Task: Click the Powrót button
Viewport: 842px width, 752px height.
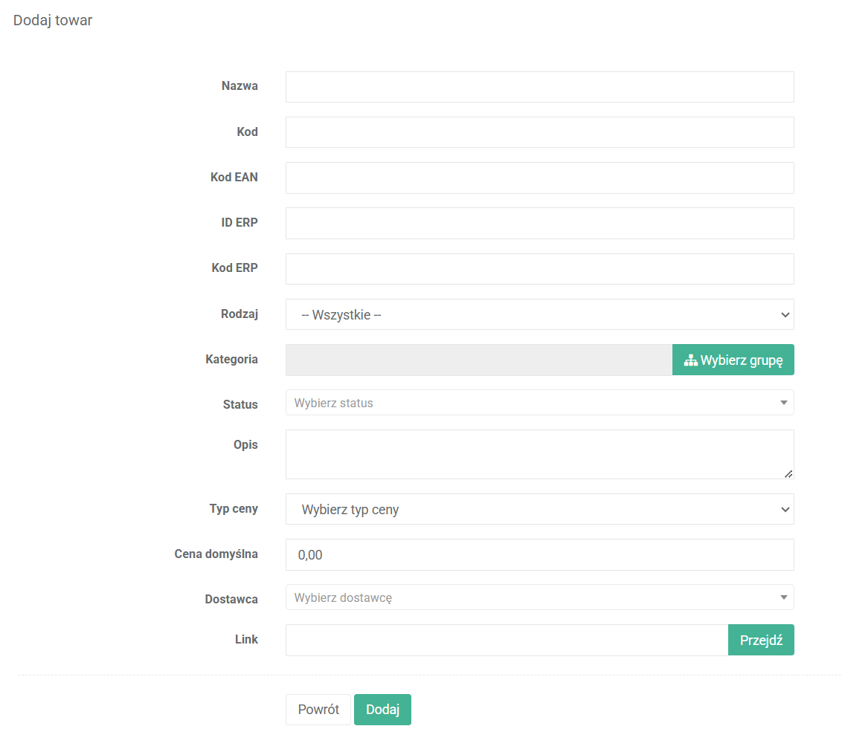Action: 318,710
